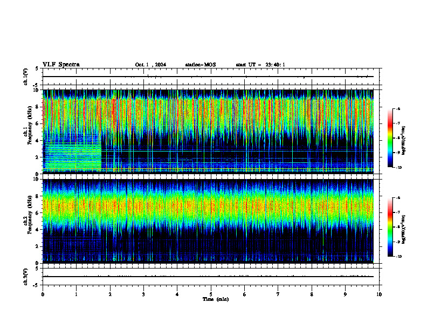The image size is (427, 330).
Task: Click the "3" minute tick label
Action: click(x=143, y=294)
